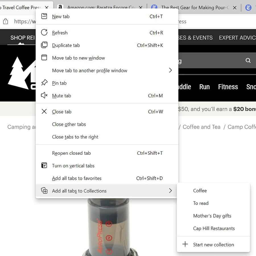Open a new tab via New tab icon
The image size is (256, 256).
pos(44,16)
